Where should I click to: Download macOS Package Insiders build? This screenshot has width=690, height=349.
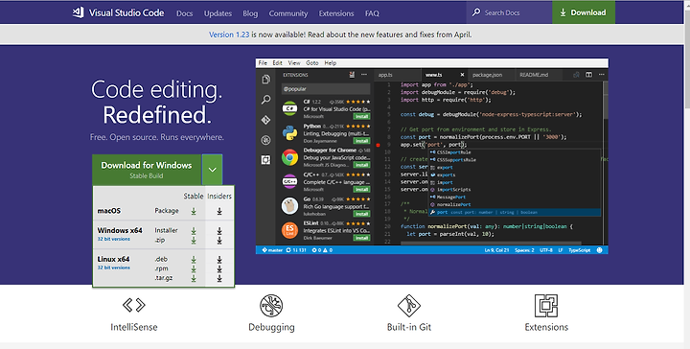pyautogui.click(x=219, y=211)
